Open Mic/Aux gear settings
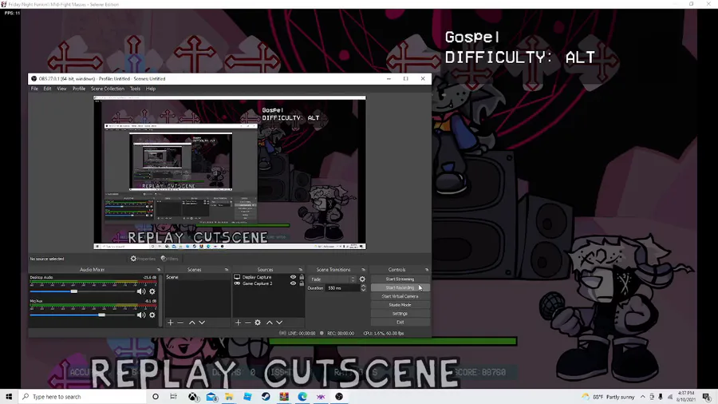This screenshot has height=404, width=718. [152, 315]
